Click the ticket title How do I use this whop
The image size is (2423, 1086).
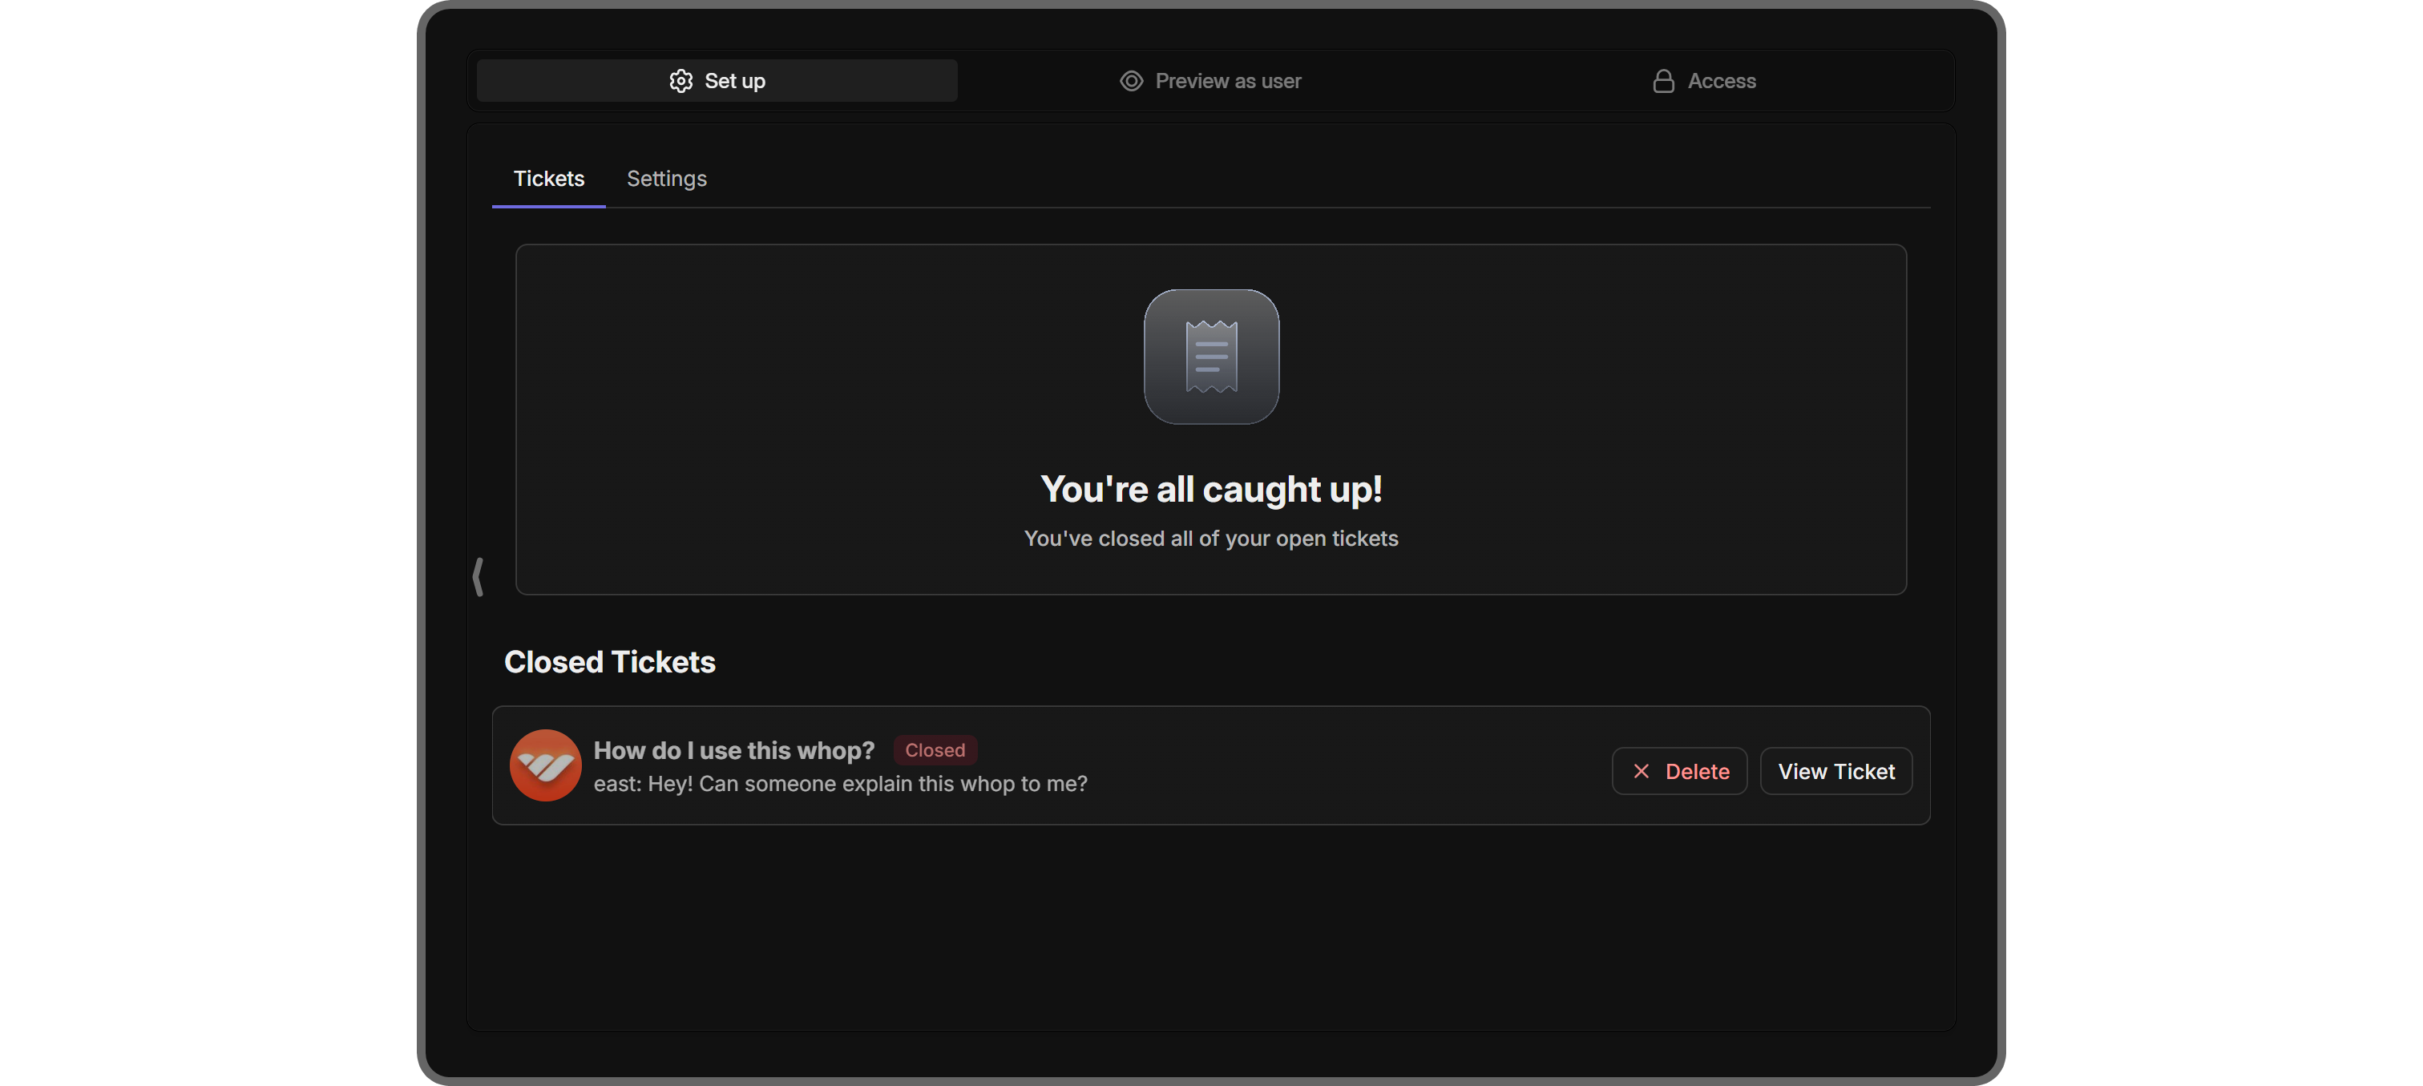coord(735,749)
